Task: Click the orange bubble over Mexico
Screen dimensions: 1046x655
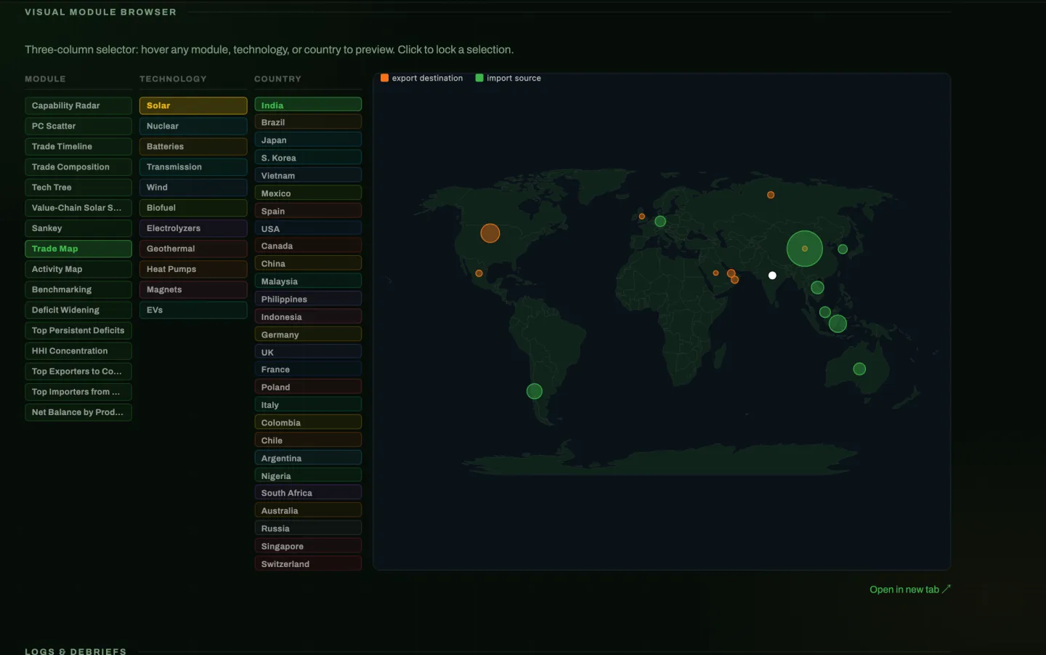Action: click(x=479, y=273)
